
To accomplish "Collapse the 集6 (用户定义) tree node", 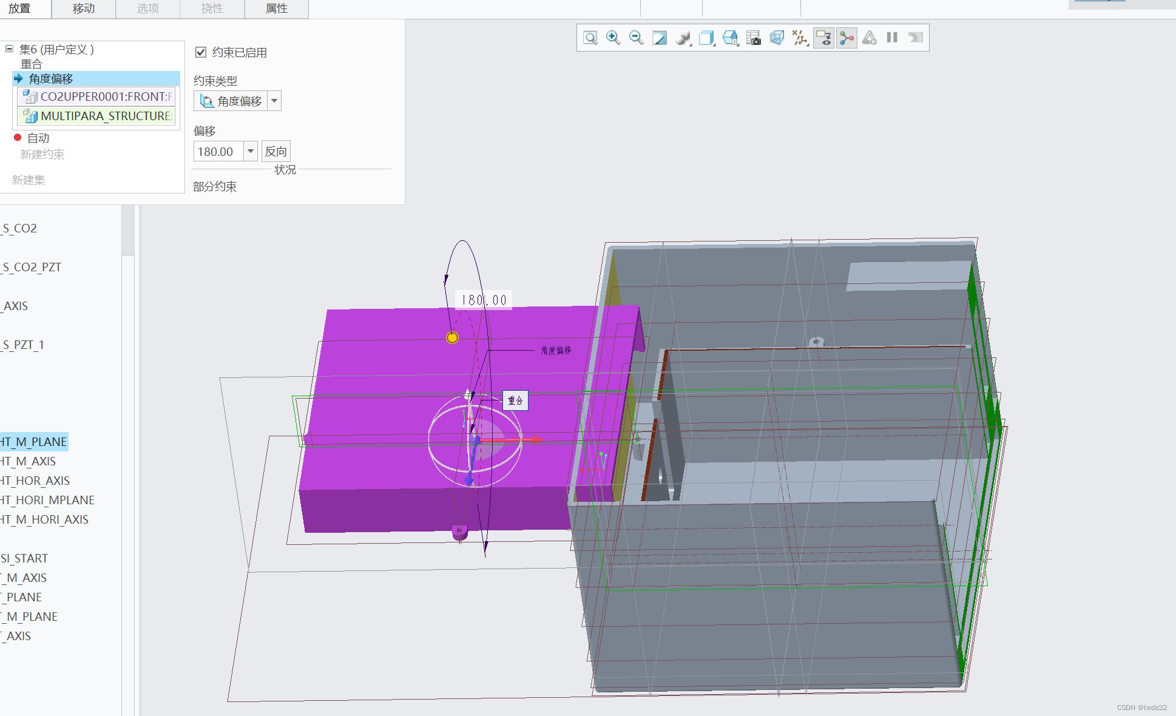I will pyautogui.click(x=9, y=49).
